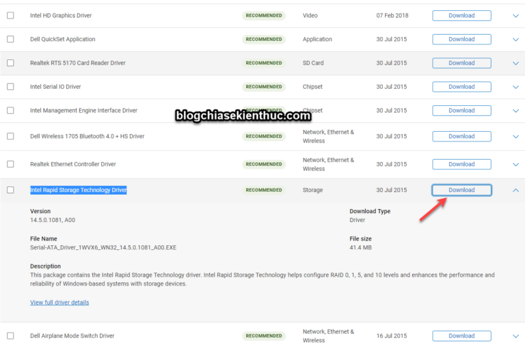Screen dimensions: 525x347
Task: Click the Storage category label
Action: [312, 190]
